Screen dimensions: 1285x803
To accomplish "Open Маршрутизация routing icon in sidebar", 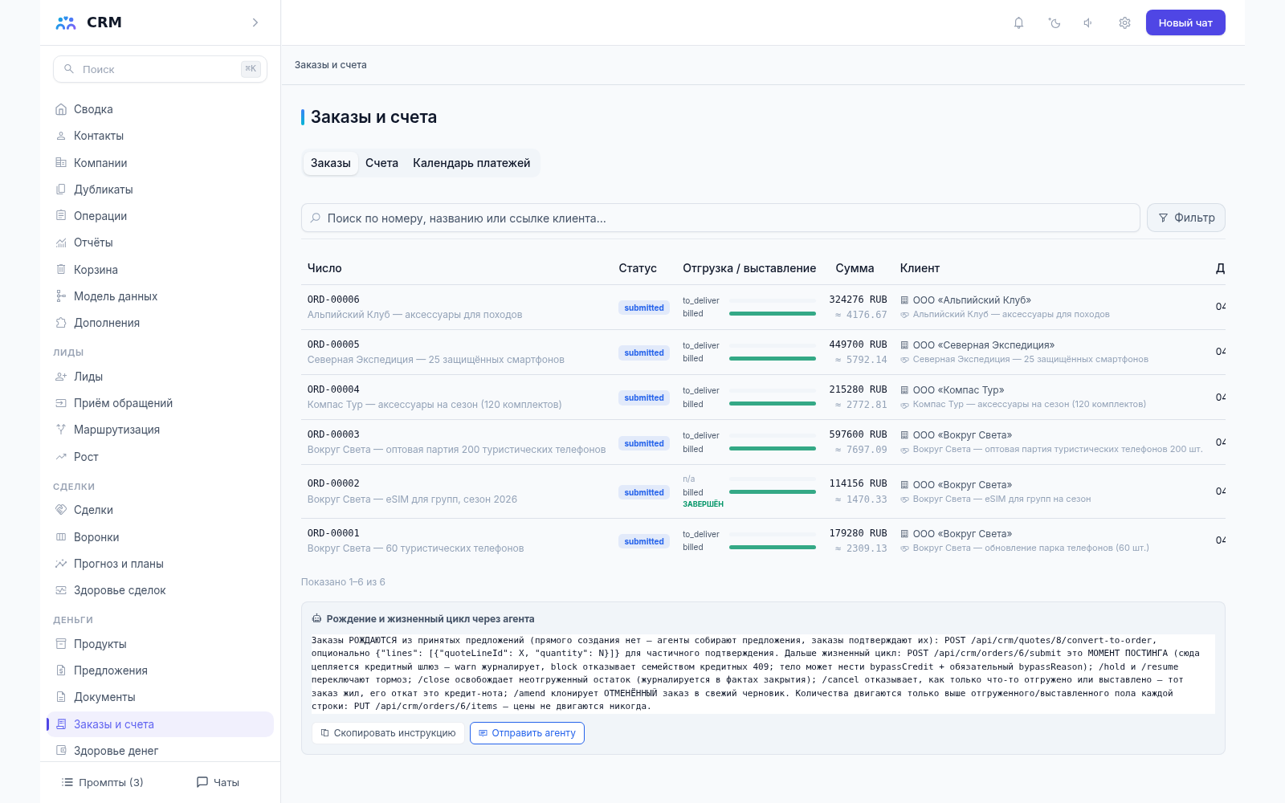I will (61, 430).
